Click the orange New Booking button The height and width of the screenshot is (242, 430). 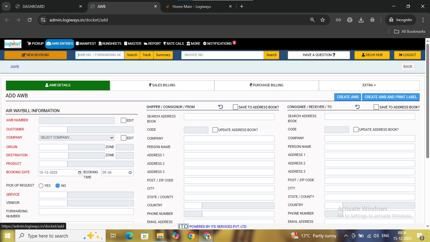pyautogui.click(x=36, y=55)
